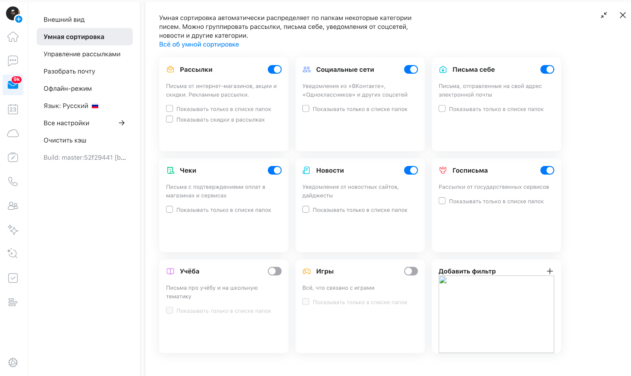Check Показывать скидки в рассылках

pos(169,119)
